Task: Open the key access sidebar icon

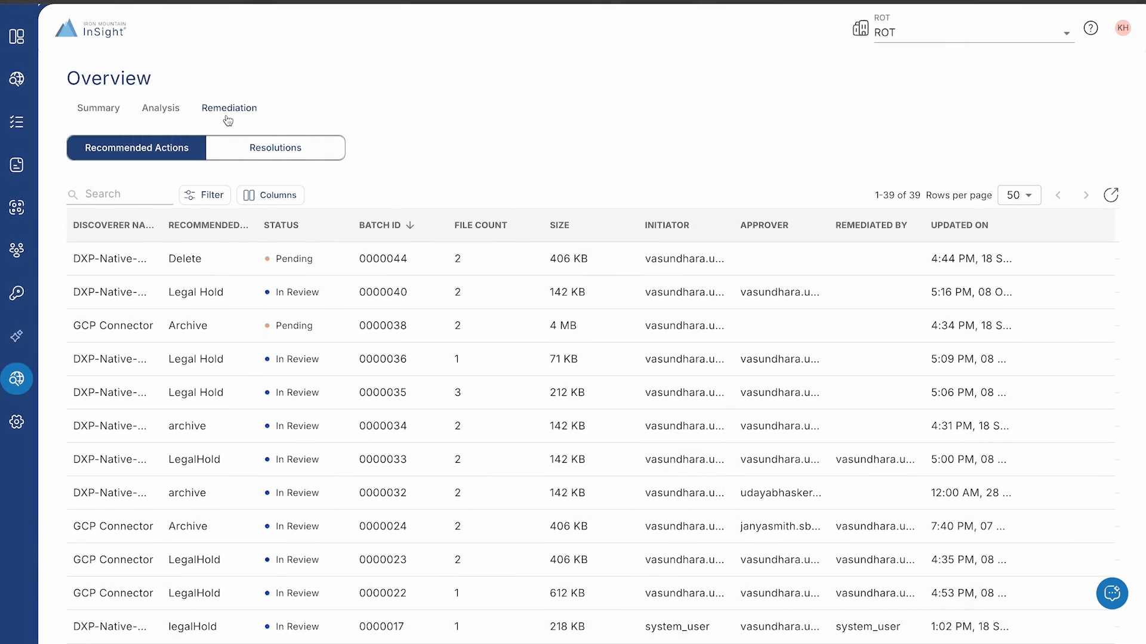Action: (17, 293)
